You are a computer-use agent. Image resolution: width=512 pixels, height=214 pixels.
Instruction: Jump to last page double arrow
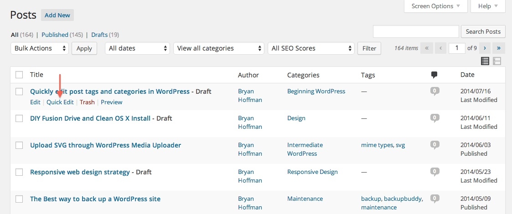click(499, 48)
